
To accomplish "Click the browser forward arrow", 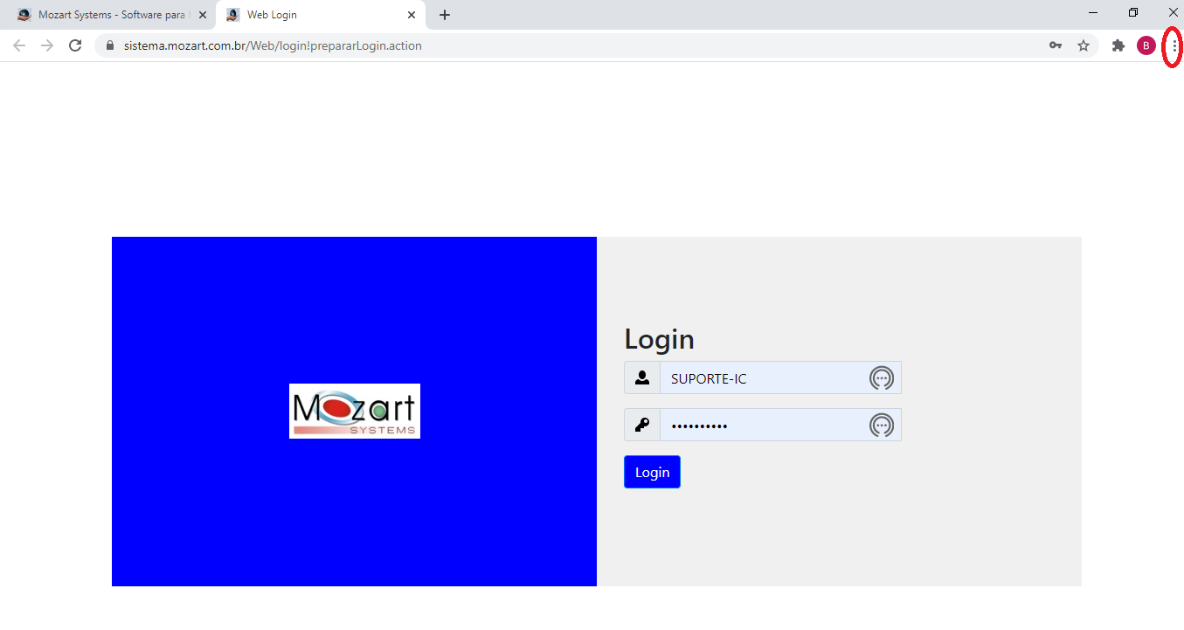I will [x=47, y=45].
